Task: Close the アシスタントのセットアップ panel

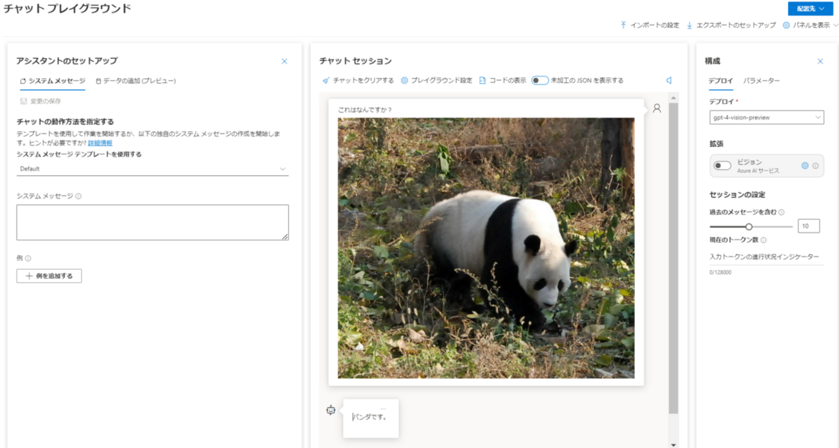Action: [x=284, y=61]
